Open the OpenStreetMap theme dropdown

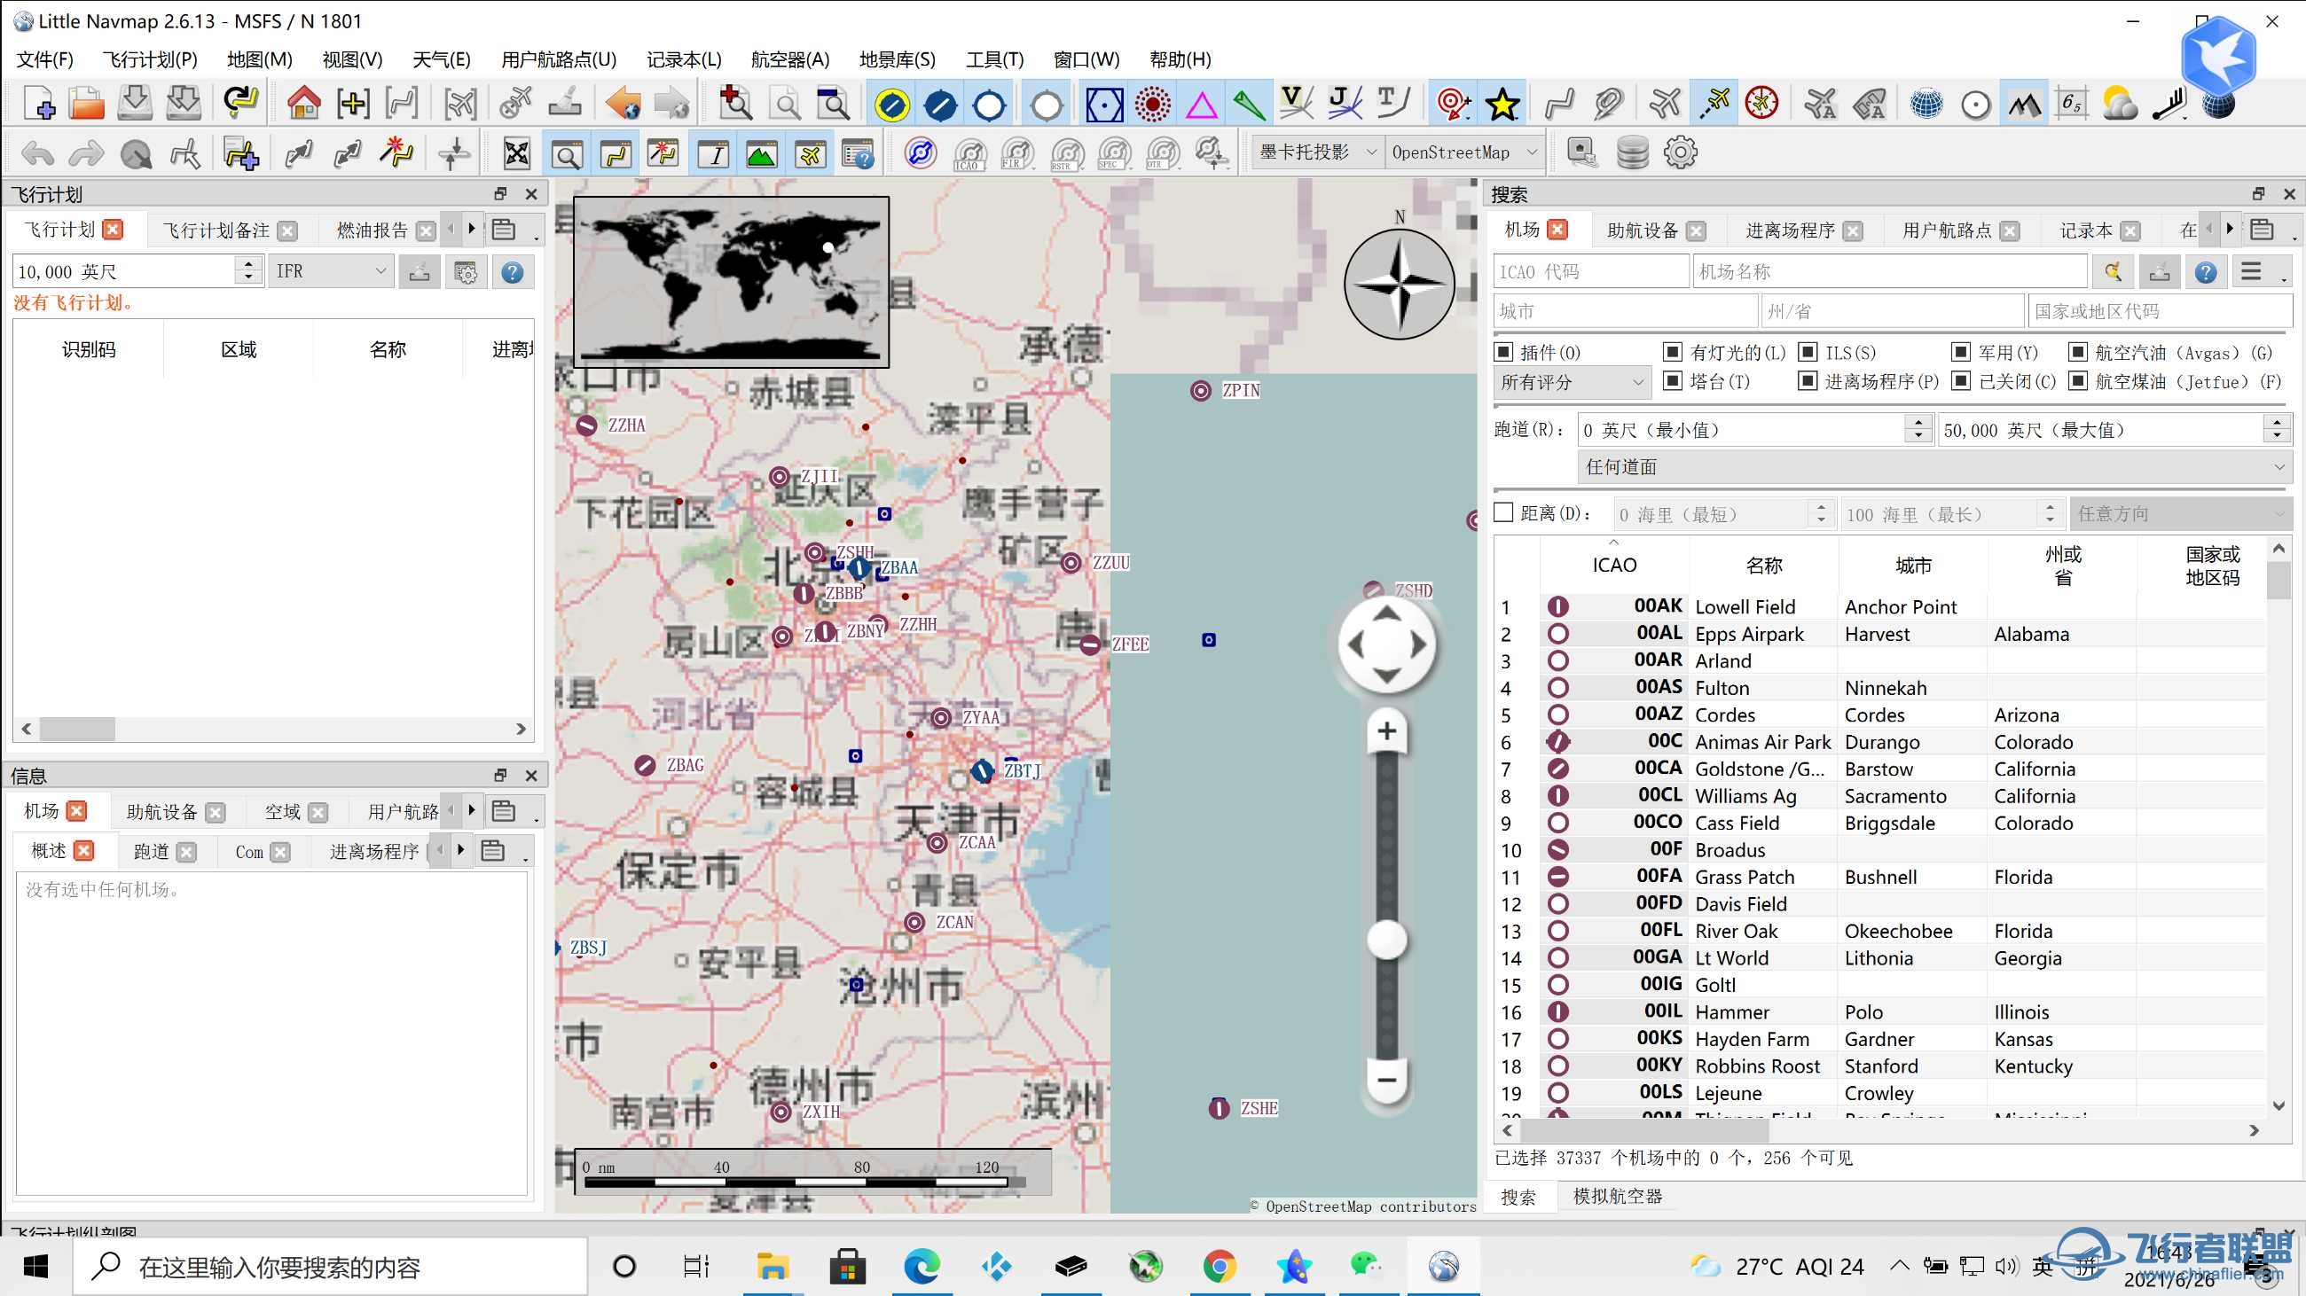click(x=1464, y=153)
